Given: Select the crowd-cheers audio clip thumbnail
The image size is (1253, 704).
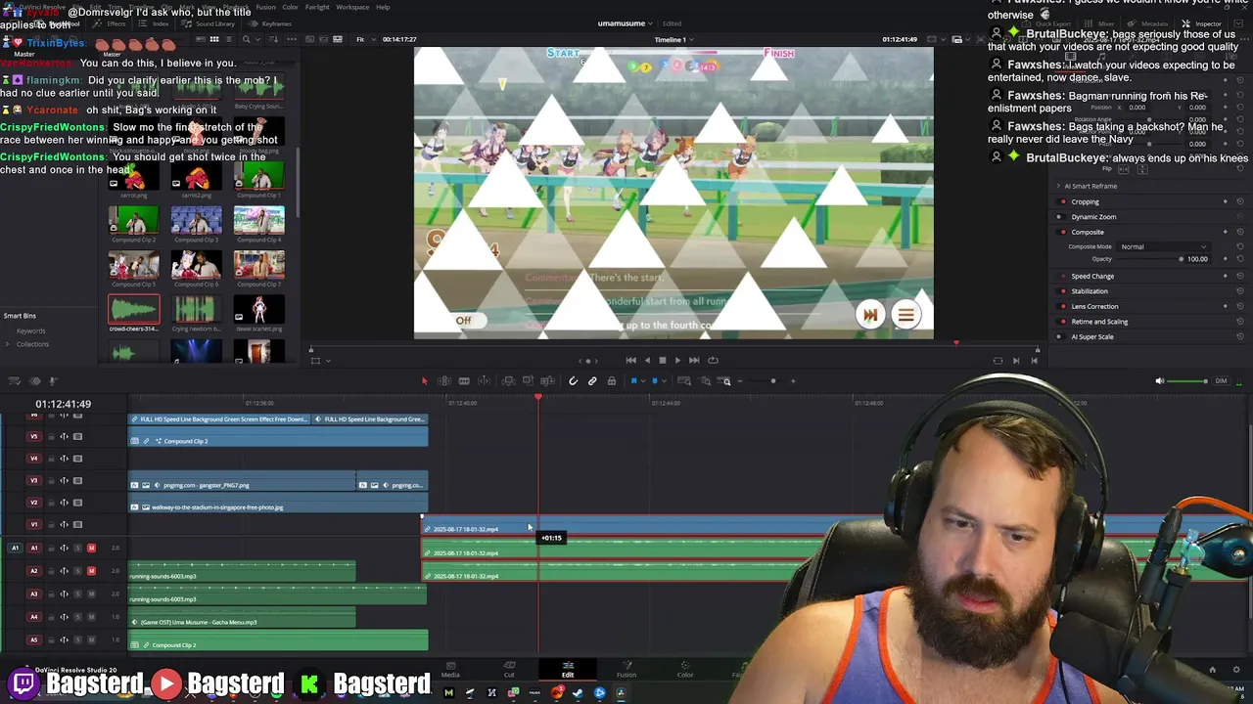Looking at the screenshot, I should point(134,310).
